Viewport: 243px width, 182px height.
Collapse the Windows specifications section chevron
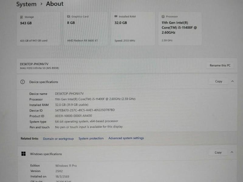coord(232,152)
